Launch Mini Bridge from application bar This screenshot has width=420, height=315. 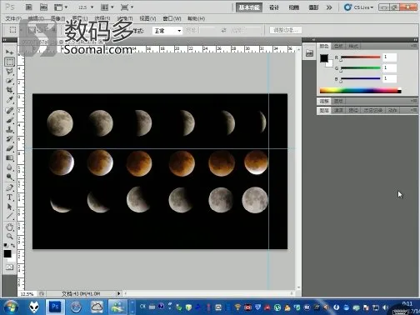tap(43, 7)
